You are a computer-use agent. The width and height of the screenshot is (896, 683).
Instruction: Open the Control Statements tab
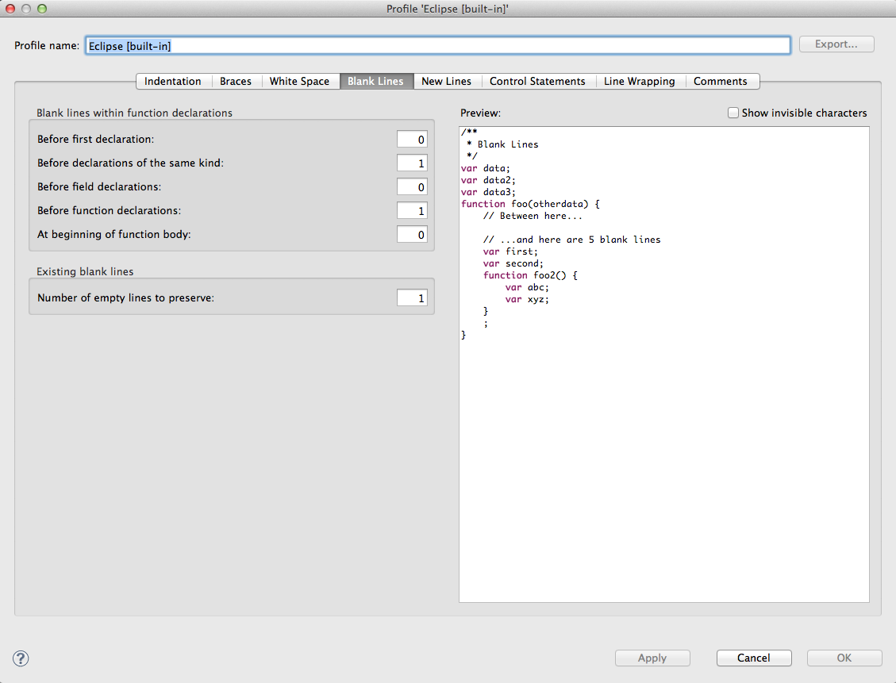click(x=537, y=81)
